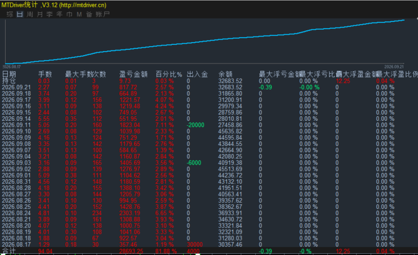
Task: Click balance value 45635.82
Action: [x=230, y=131]
